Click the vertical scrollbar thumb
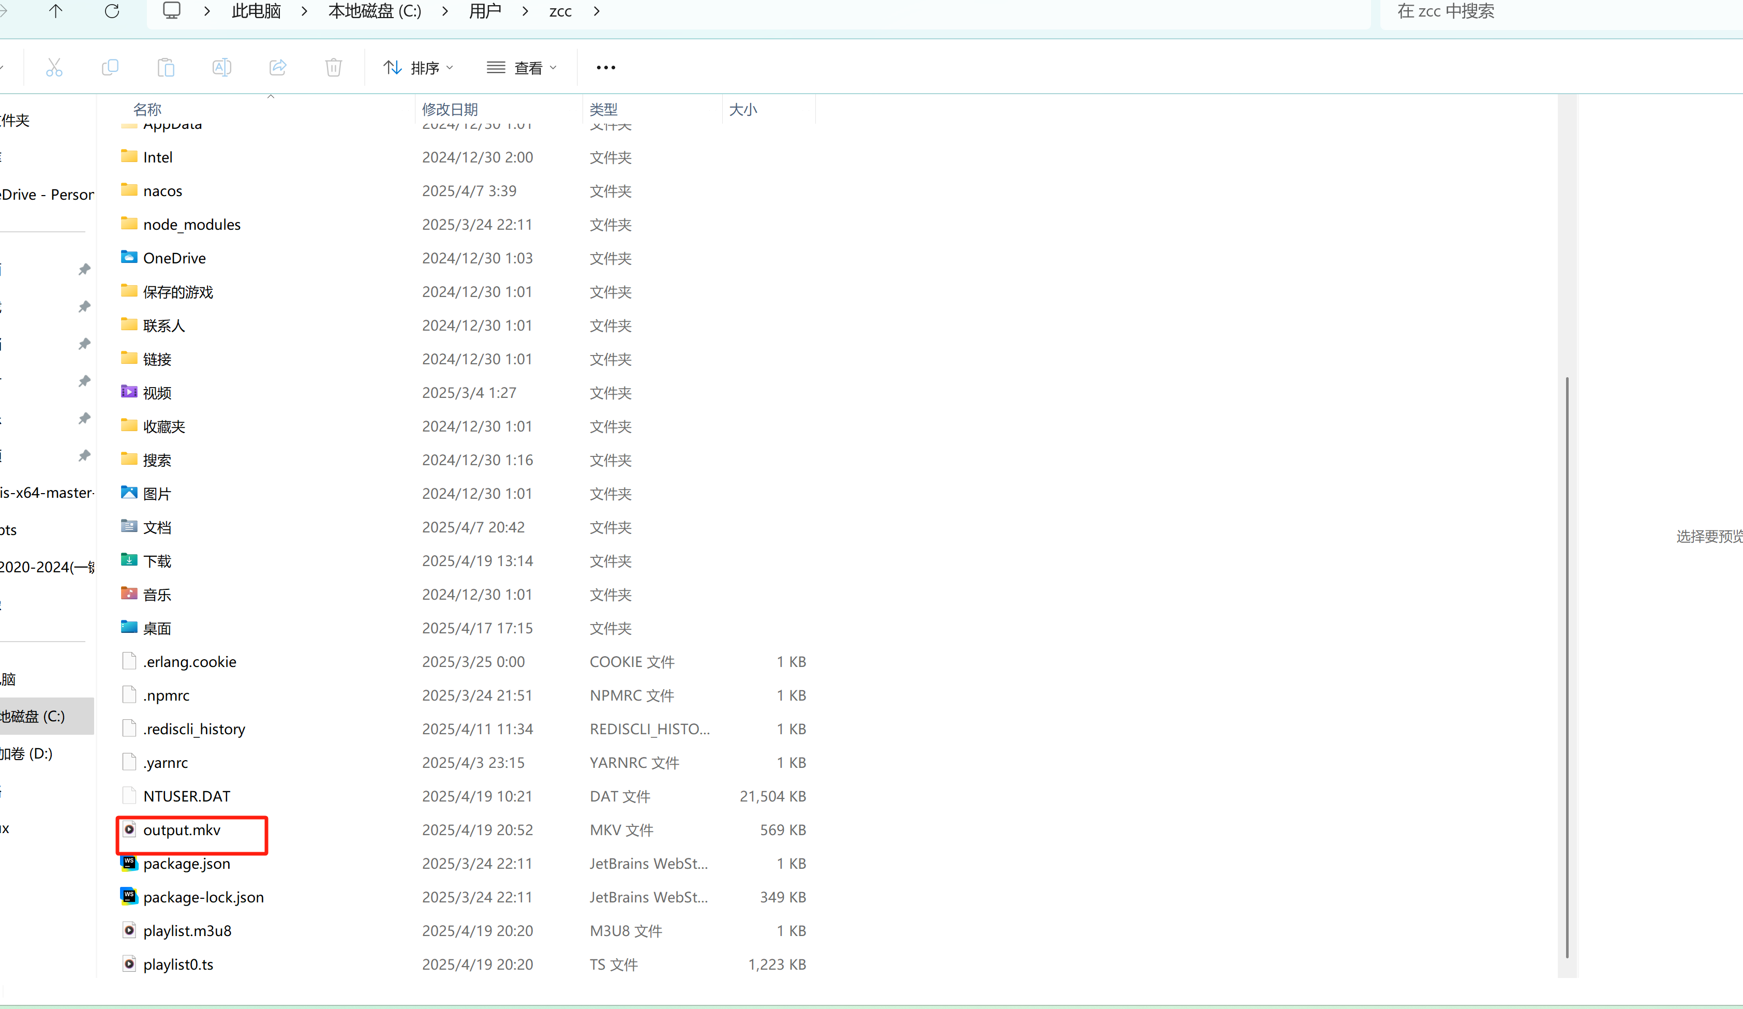The width and height of the screenshot is (1743, 1009). (1567, 667)
